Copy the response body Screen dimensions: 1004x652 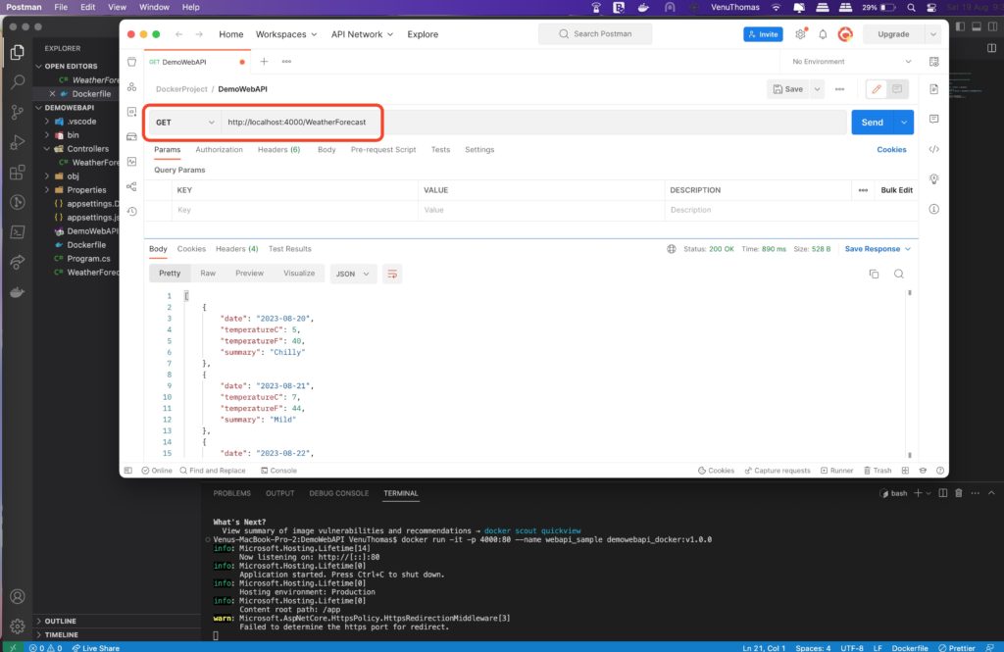[x=874, y=275]
